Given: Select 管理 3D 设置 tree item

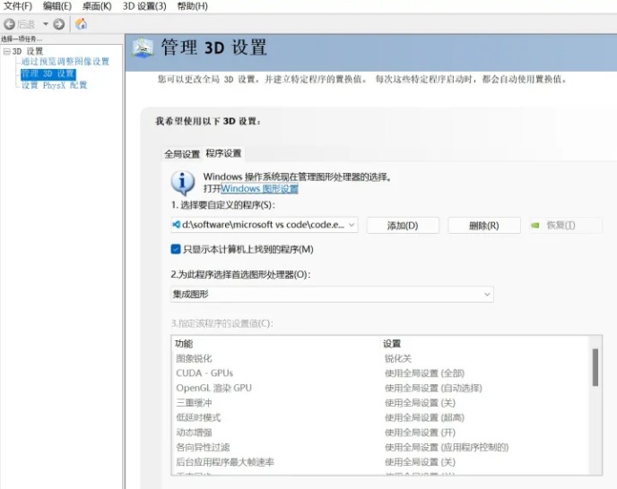Looking at the screenshot, I should coord(48,74).
